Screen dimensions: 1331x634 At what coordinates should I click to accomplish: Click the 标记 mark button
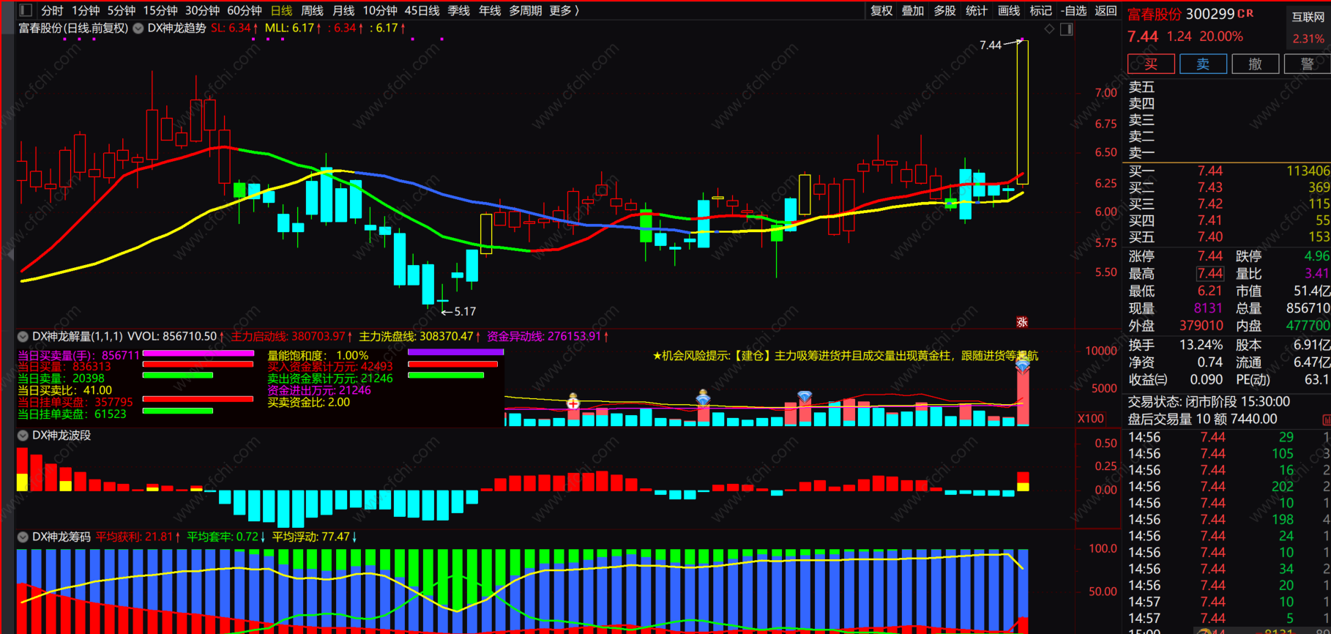[1040, 10]
